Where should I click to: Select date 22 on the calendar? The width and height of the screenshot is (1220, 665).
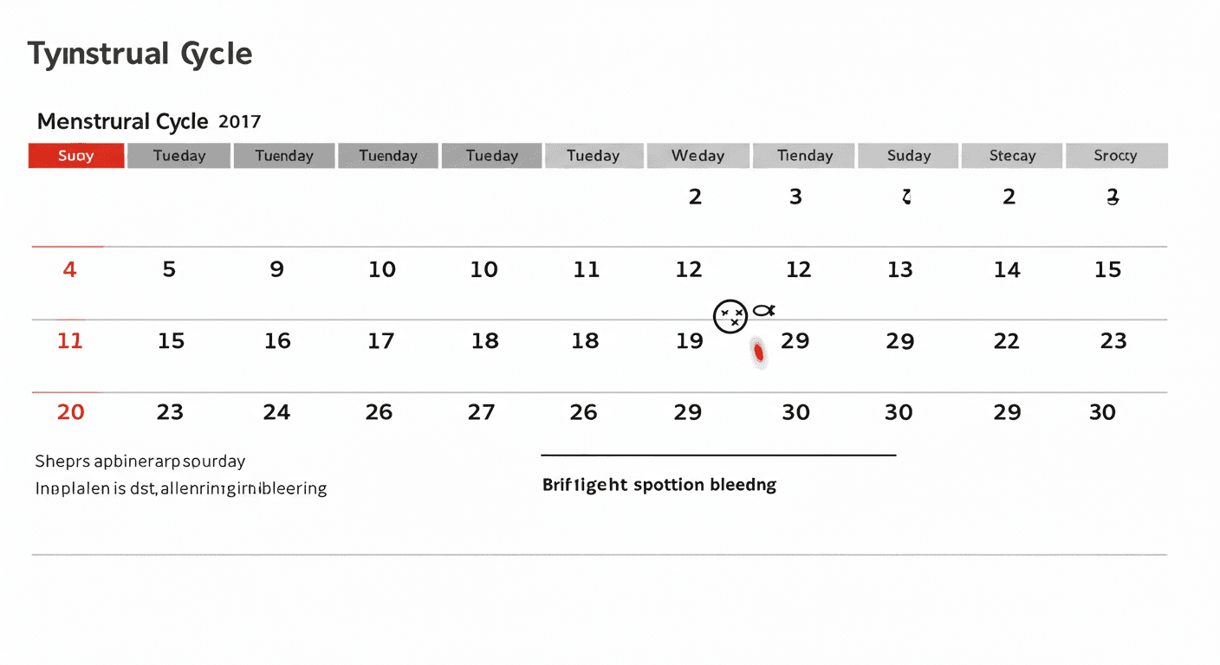click(1006, 341)
